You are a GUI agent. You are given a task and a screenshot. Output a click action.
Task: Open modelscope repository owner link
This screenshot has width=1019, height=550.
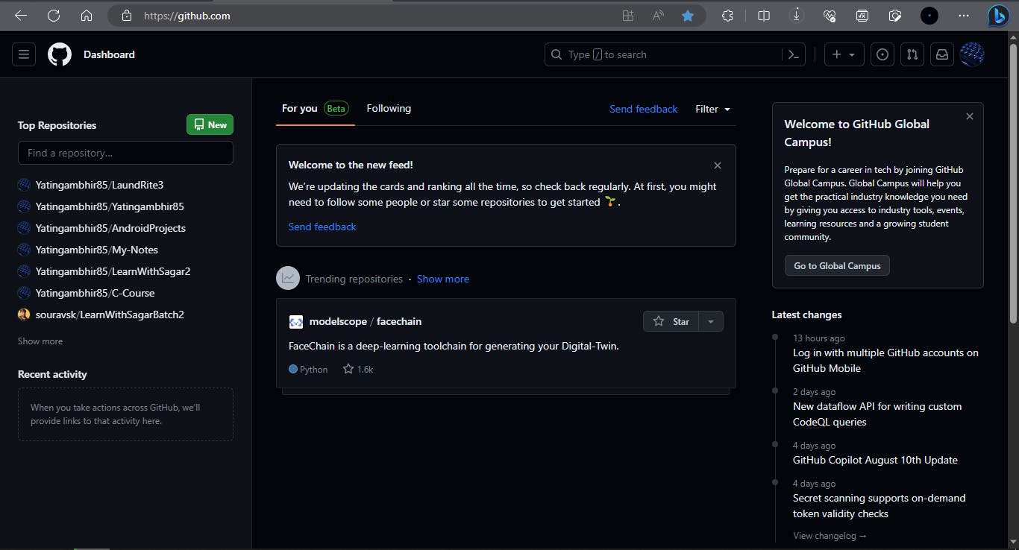point(338,321)
